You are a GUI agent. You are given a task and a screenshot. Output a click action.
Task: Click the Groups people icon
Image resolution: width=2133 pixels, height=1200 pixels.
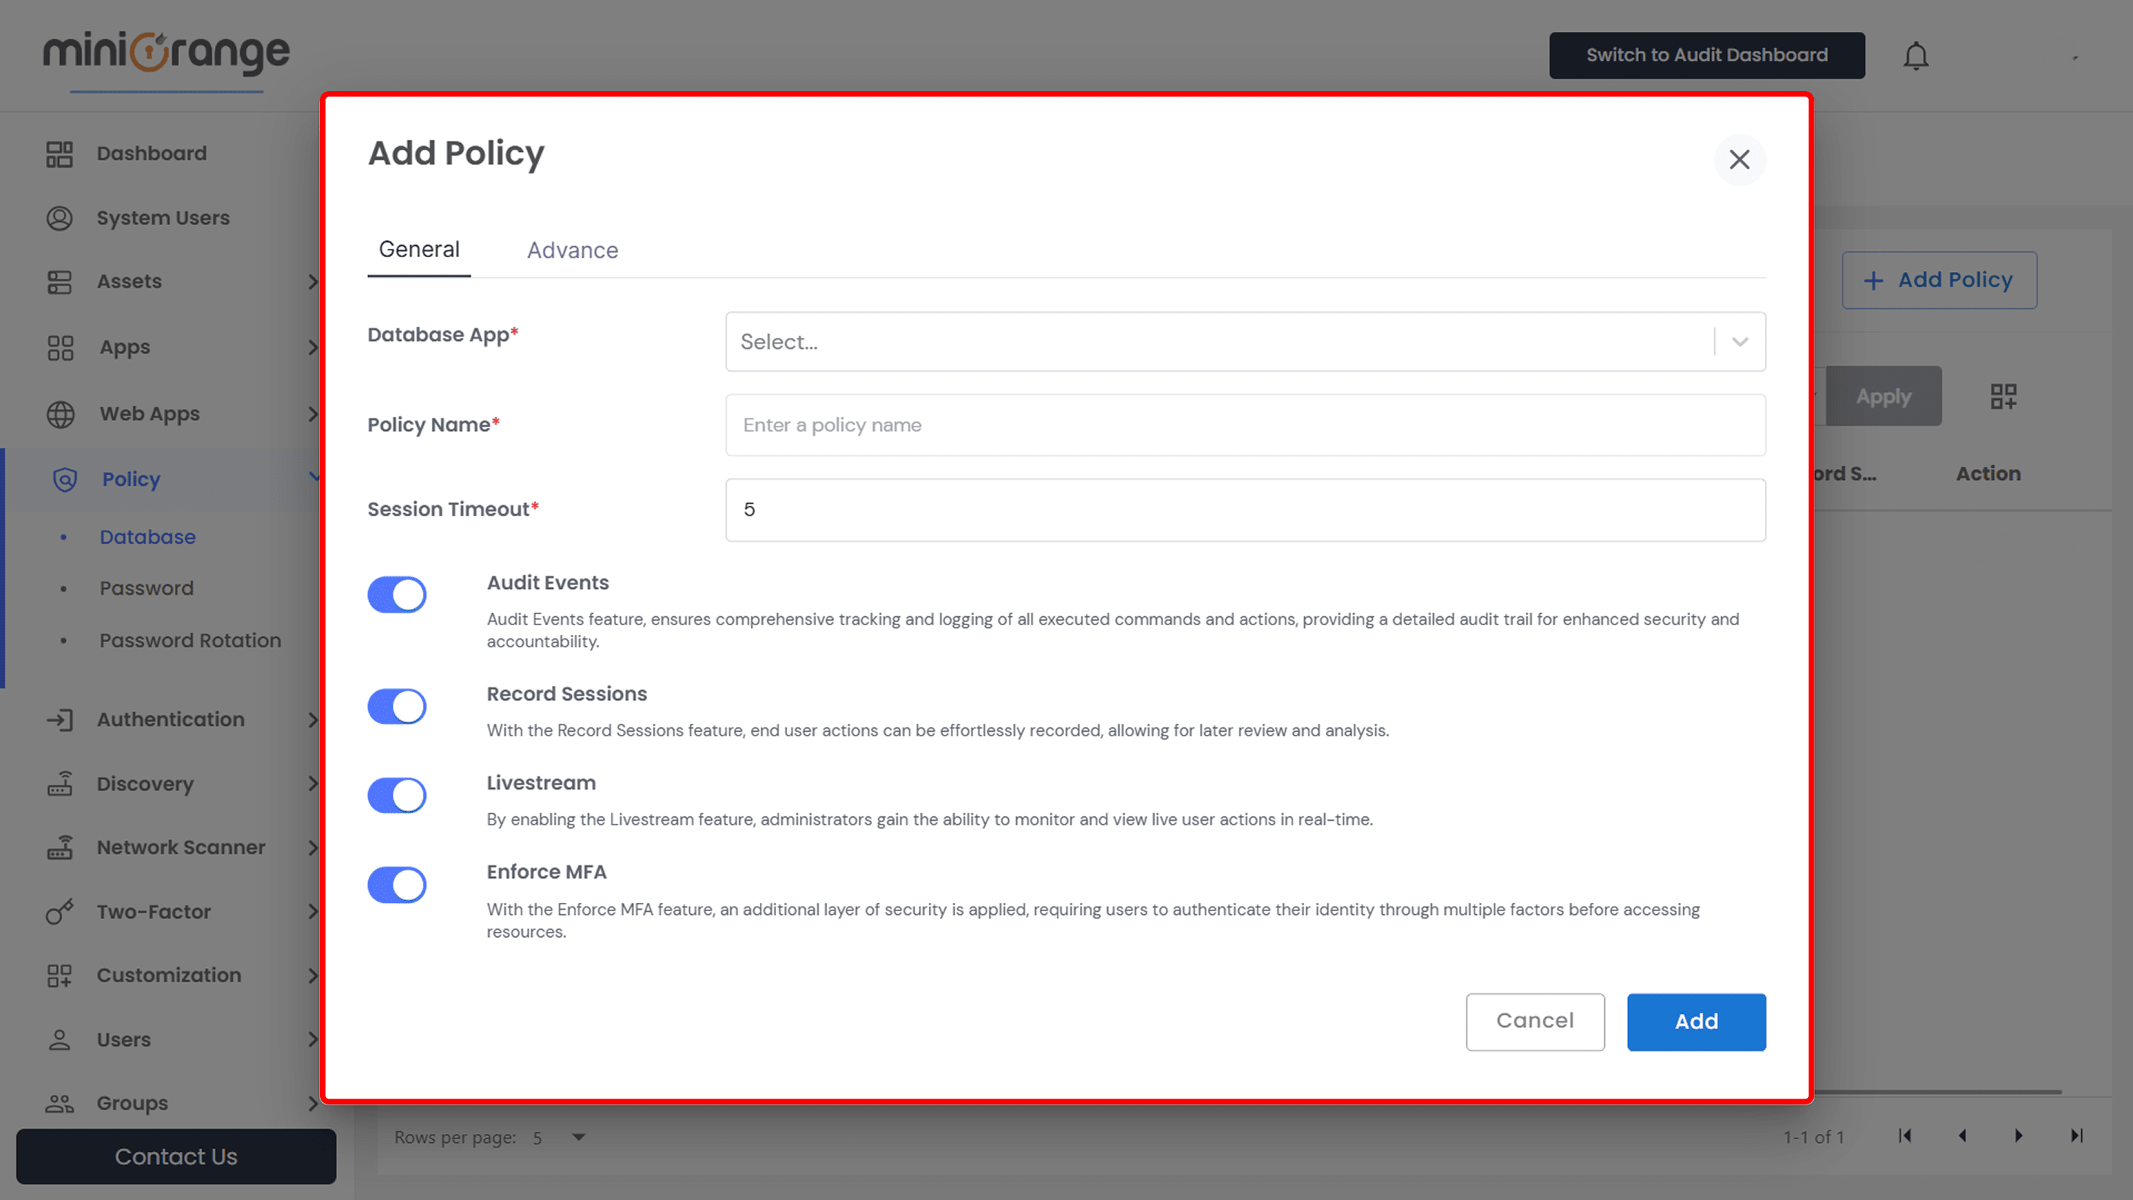click(x=59, y=1103)
